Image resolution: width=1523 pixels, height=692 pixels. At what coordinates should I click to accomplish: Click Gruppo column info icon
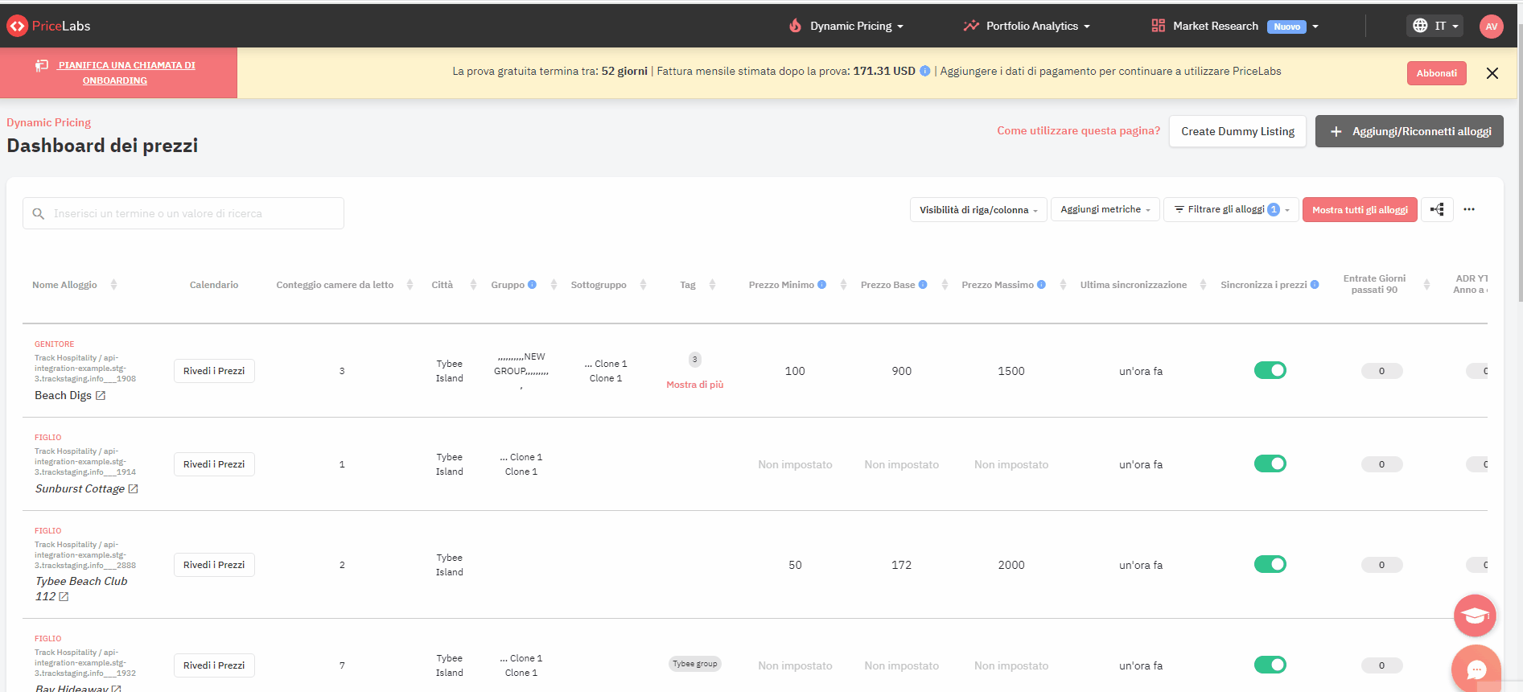(x=532, y=285)
